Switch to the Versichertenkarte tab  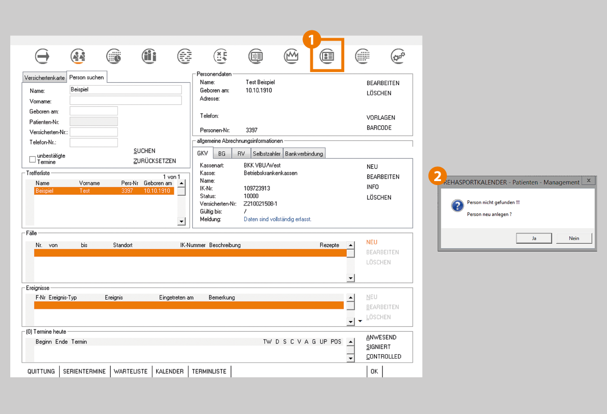pos(45,78)
